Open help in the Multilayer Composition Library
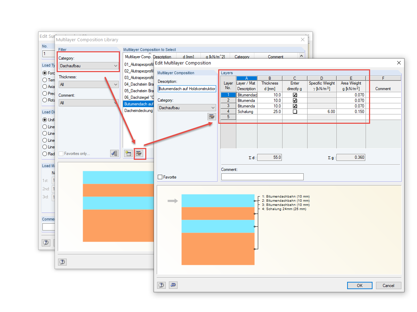Image resolution: width=417 pixels, height=312 pixels. (x=62, y=262)
